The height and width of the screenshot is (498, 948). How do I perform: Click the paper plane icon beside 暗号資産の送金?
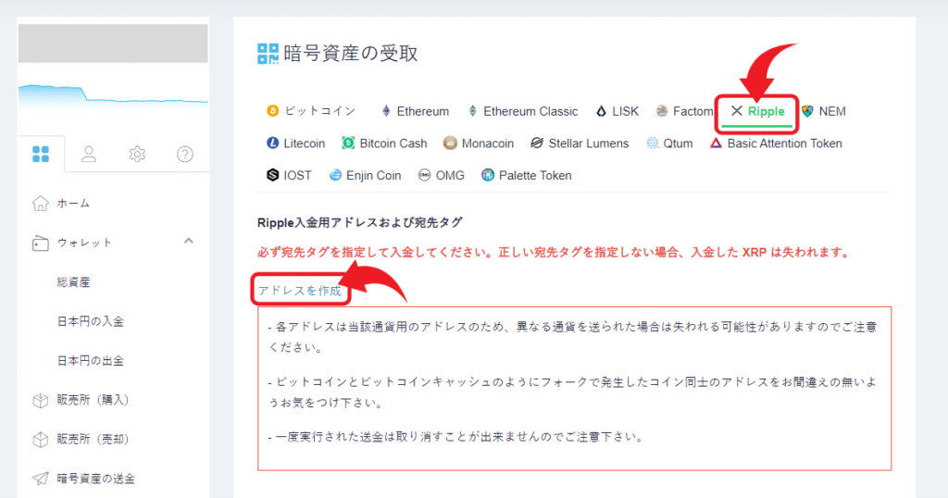click(41, 479)
